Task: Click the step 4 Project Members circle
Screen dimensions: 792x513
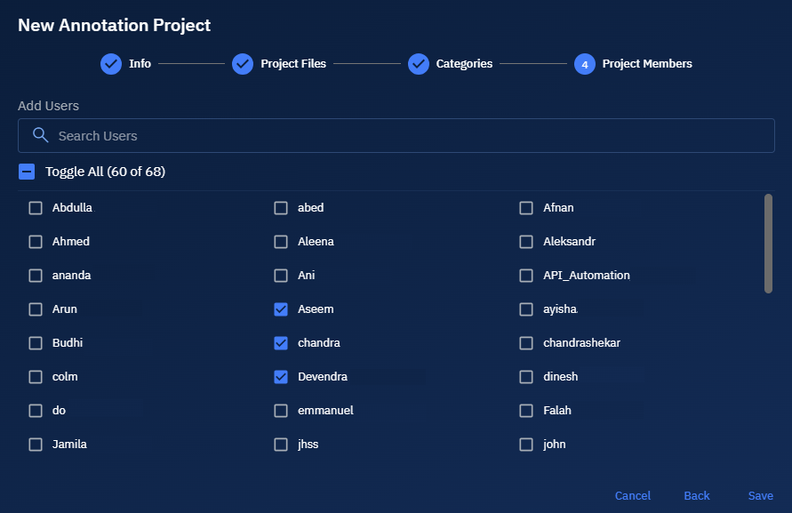Action: pyautogui.click(x=585, y=64)
